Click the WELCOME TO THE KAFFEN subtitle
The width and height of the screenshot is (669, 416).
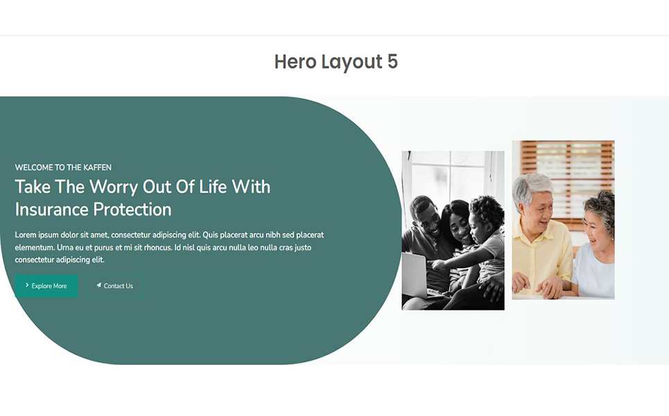63,167
